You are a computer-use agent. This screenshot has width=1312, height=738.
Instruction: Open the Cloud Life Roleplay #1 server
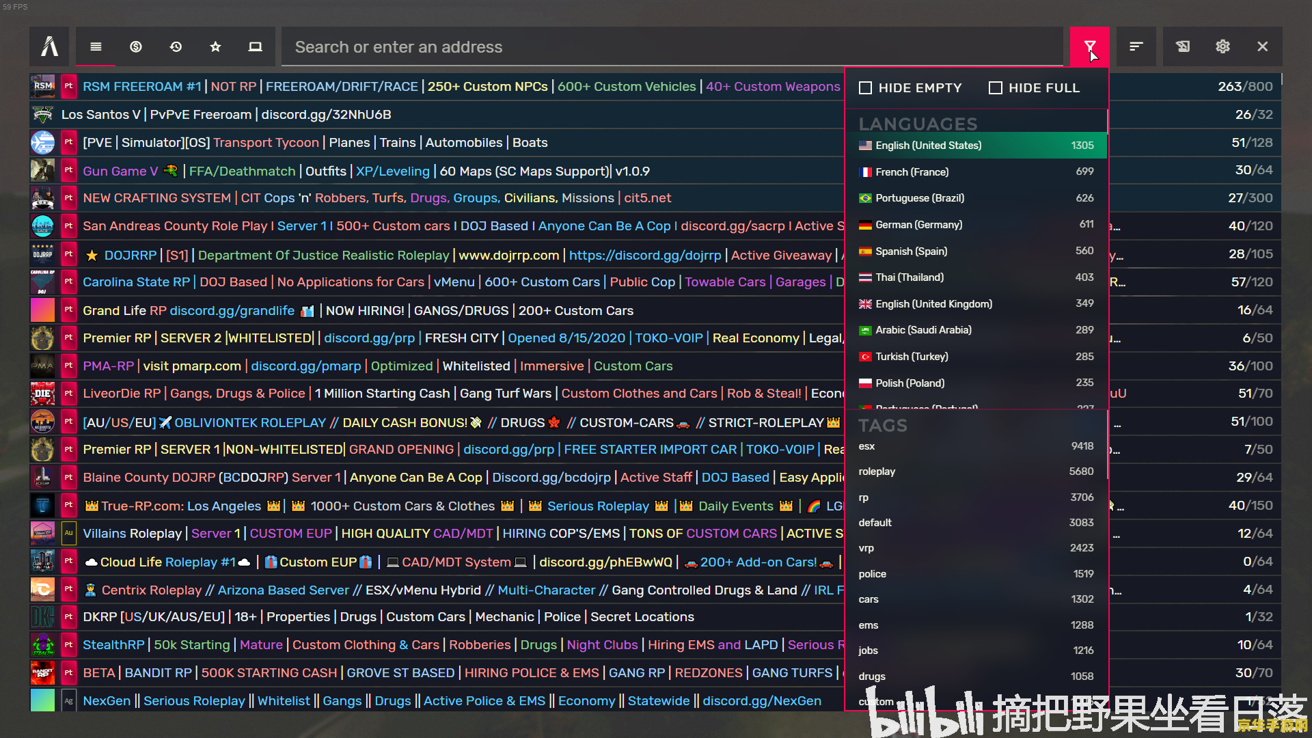click(437, 562)
